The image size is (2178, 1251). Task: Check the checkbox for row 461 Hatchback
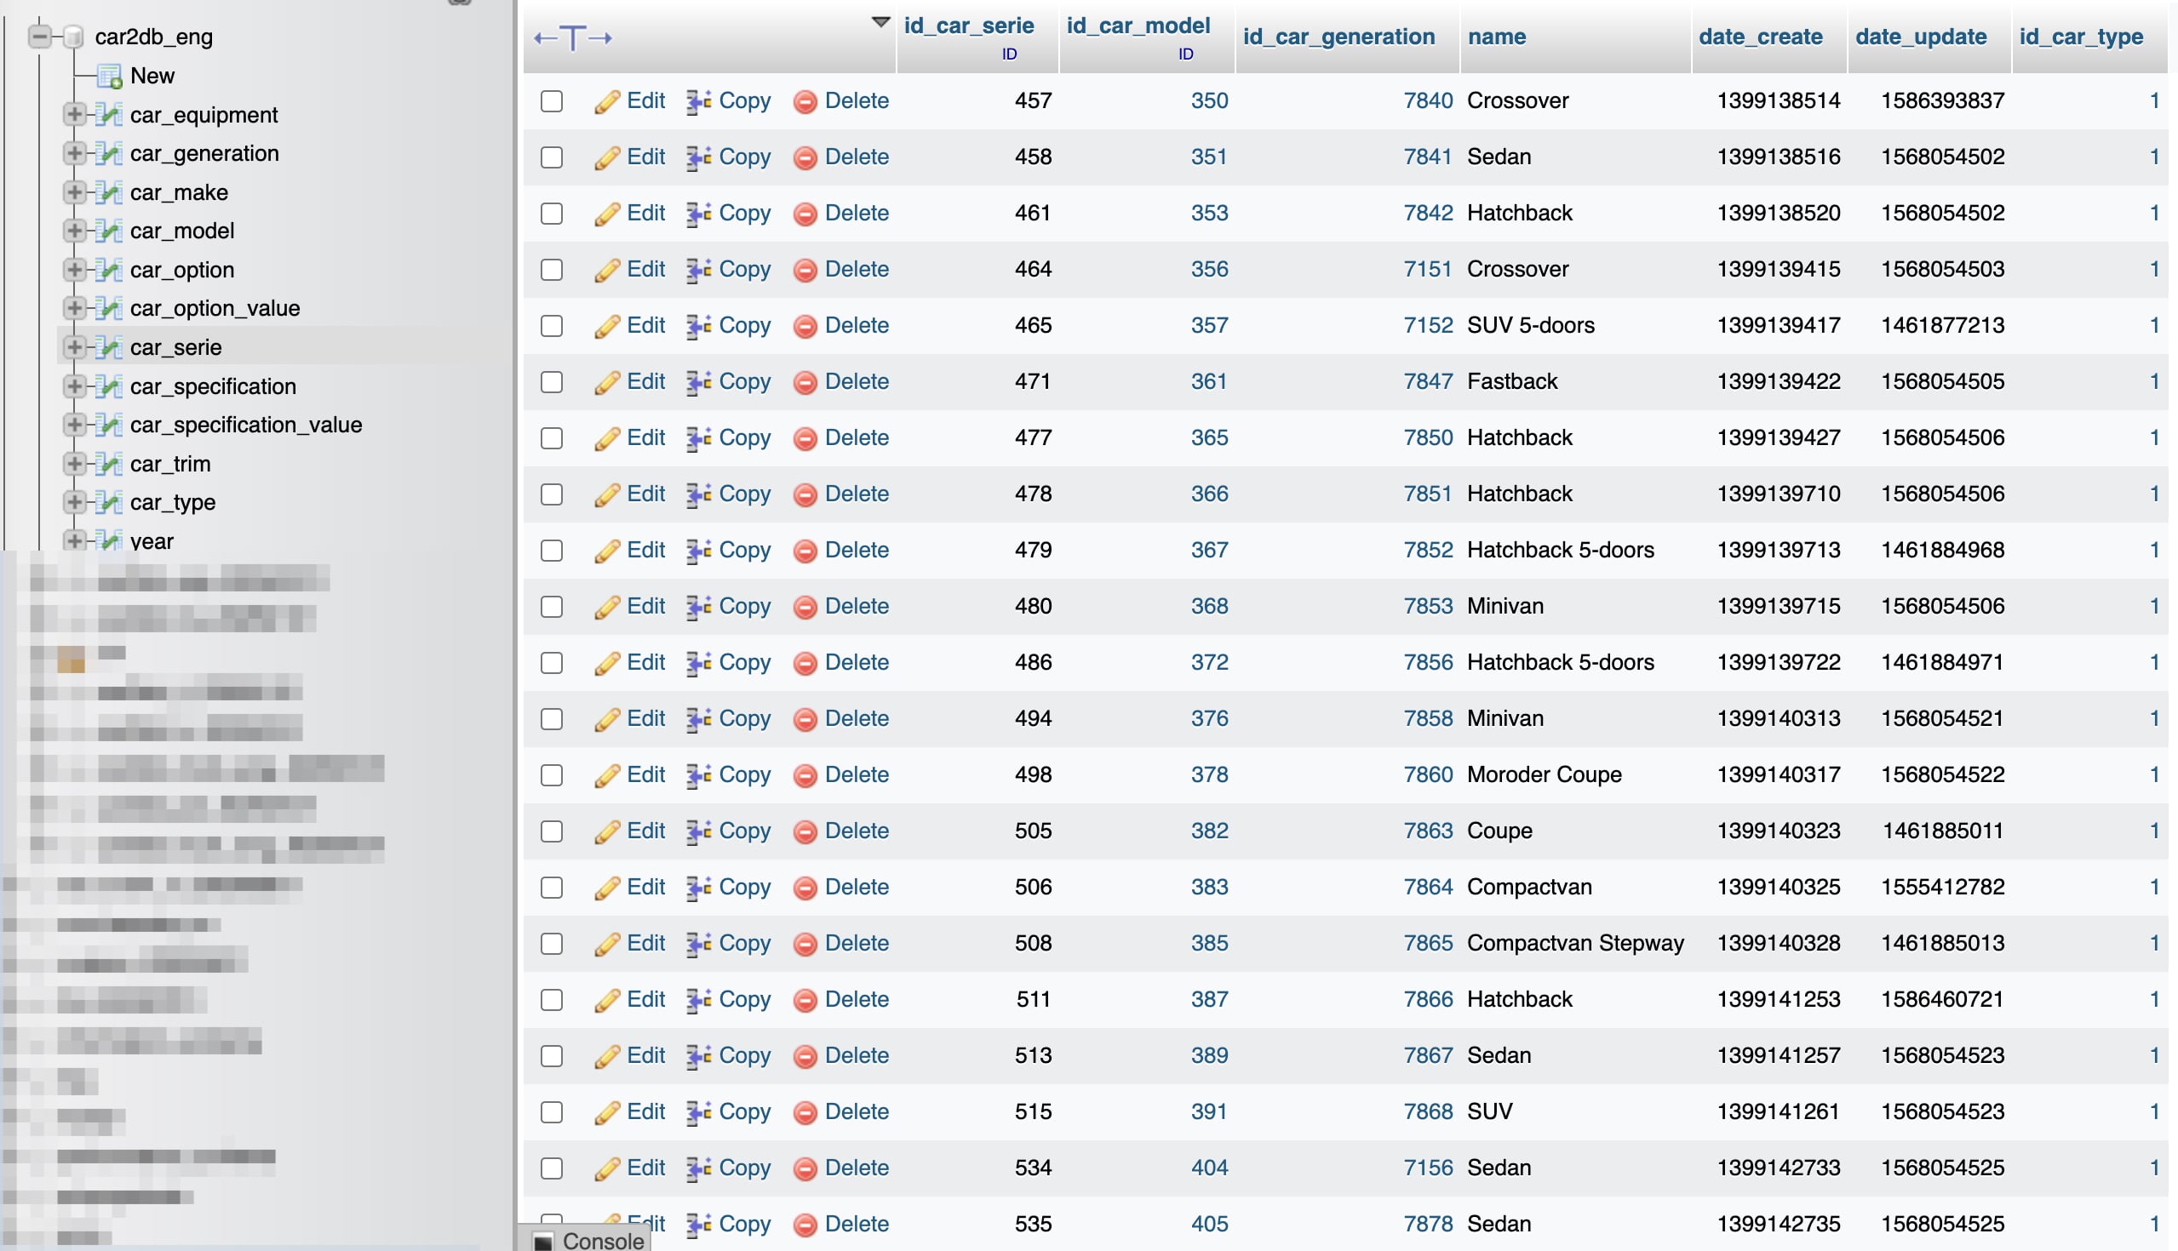pos(551,213)
